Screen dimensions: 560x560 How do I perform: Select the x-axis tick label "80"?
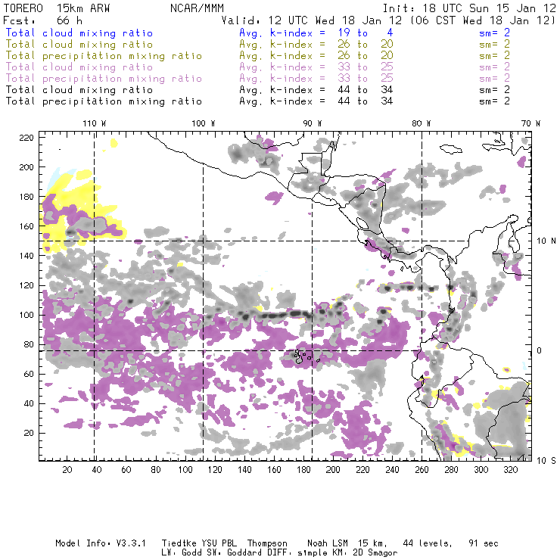(156, 470)
